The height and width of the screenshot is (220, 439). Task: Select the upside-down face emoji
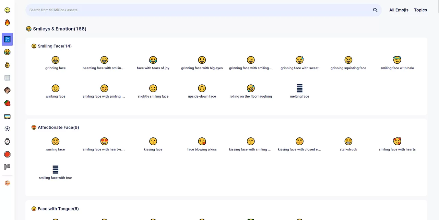coord(202,88)
